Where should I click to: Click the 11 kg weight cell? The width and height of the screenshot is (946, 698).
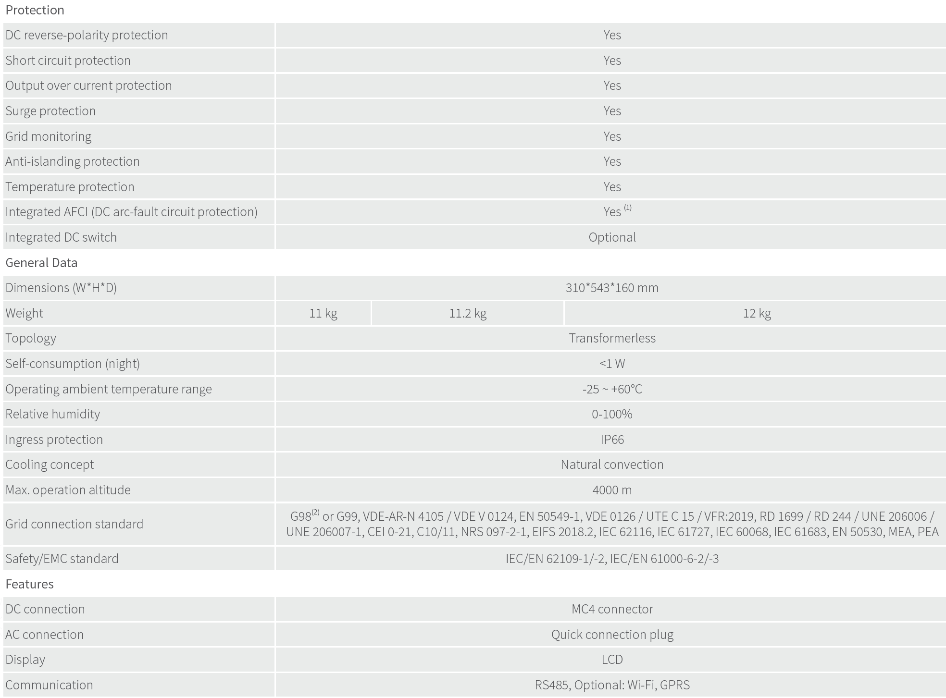323,313
